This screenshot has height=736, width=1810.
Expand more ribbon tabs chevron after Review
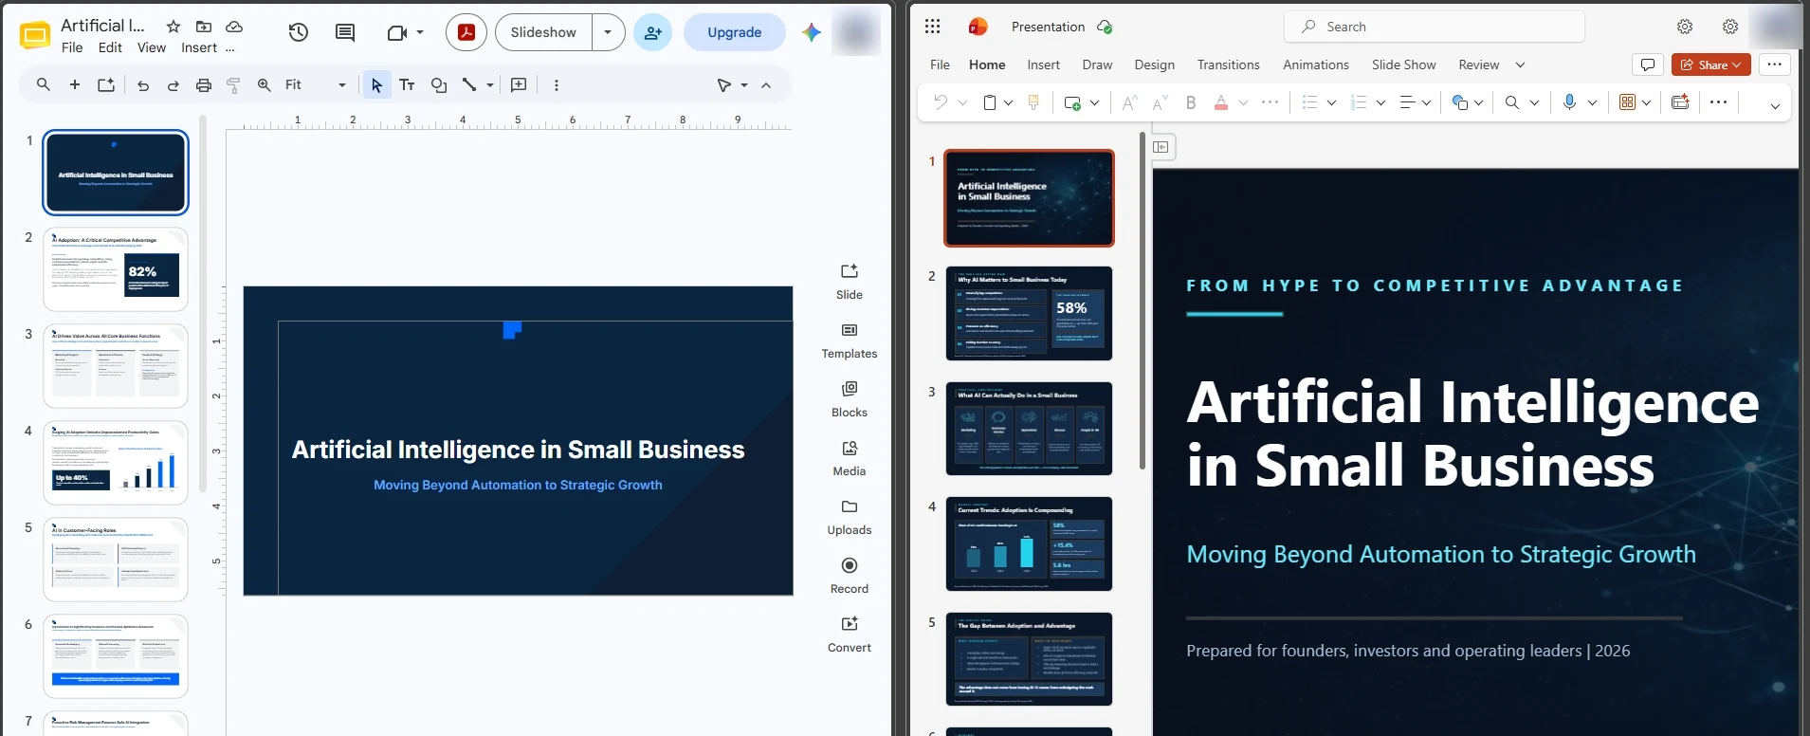[x=1520, y=64]
